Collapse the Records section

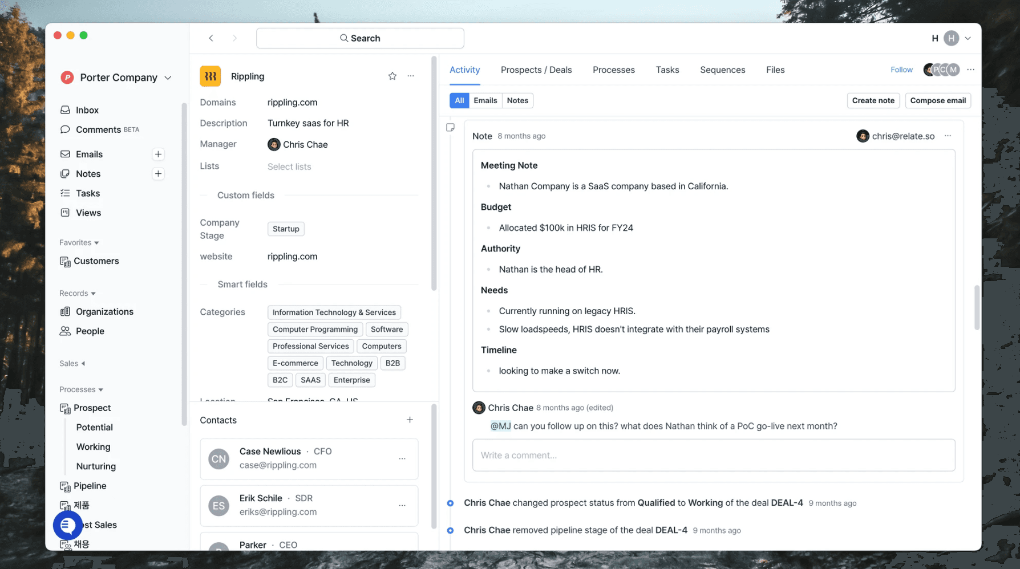77,293
